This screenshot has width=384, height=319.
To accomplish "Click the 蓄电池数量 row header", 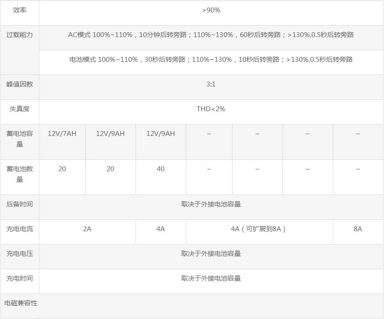I will coord(19,174).
